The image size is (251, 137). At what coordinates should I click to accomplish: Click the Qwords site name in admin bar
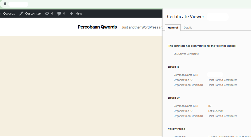[8, 13]
